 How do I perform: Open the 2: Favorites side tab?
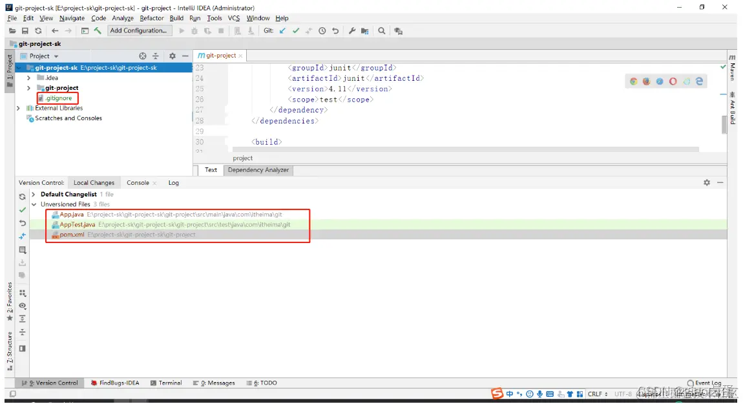click(10, 302)
